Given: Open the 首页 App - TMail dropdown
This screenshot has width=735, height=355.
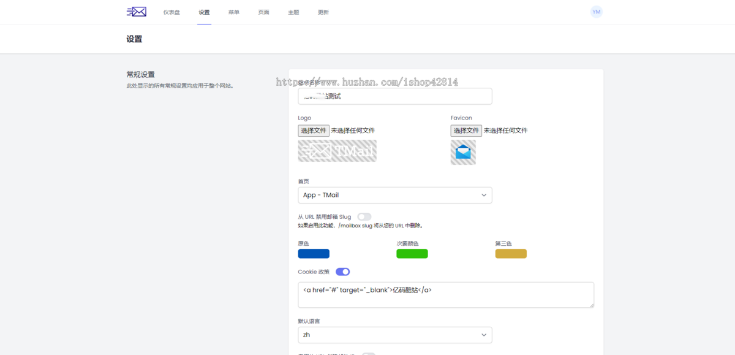Looking at the screenshot, I should point(395,195).
